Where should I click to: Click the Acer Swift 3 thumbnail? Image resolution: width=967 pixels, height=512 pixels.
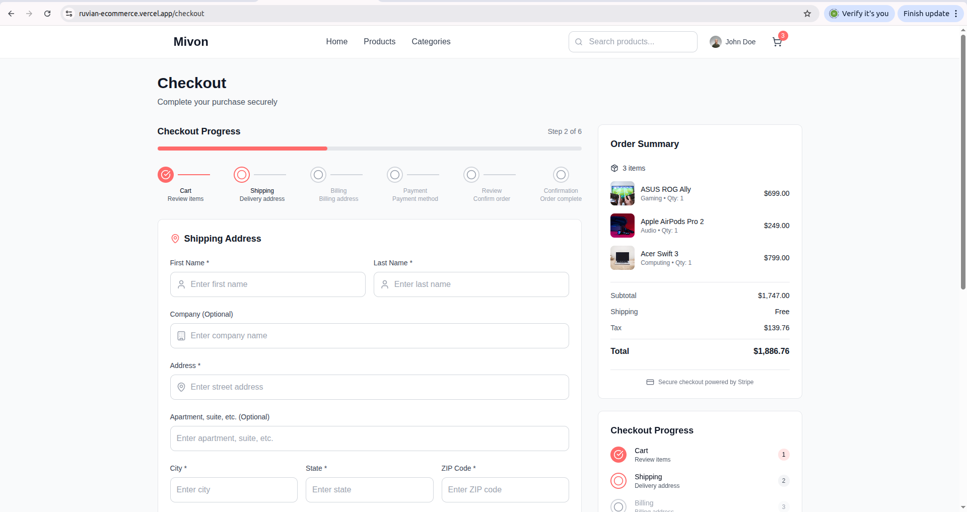point(623,258)
